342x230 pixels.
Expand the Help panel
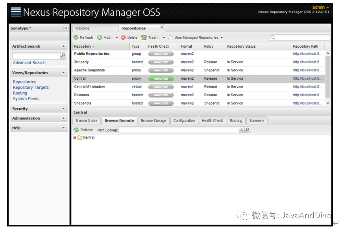[x=63, y=127]
